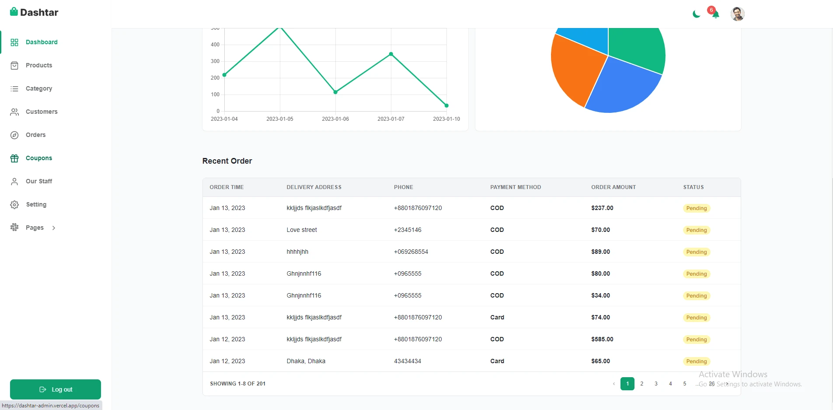Click the $89.00 order amount
Viewport: 833px width, 410px height.
tap(600, 252)
